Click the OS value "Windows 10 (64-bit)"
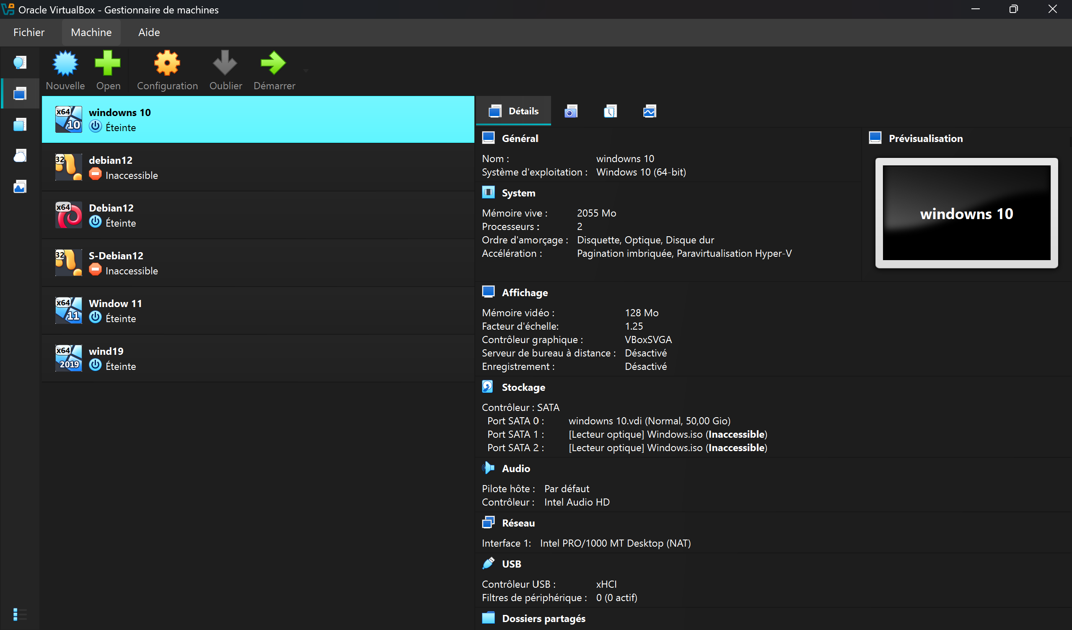Viewport: 1072px width, 630px height. tap(641, 172)
